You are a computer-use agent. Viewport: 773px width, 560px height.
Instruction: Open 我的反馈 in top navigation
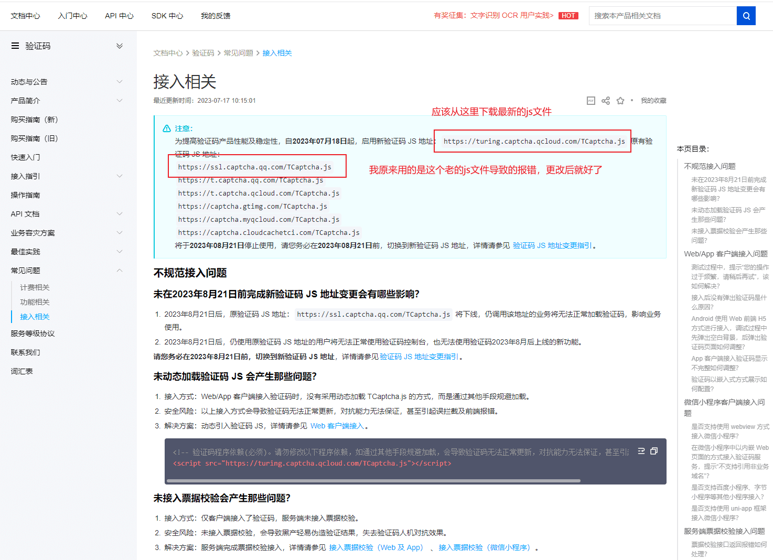(x=216, y=16)
